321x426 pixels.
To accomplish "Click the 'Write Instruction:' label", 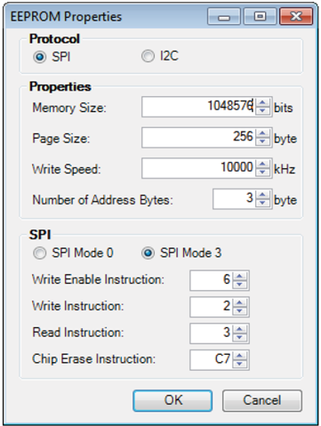I will [77, 306].
